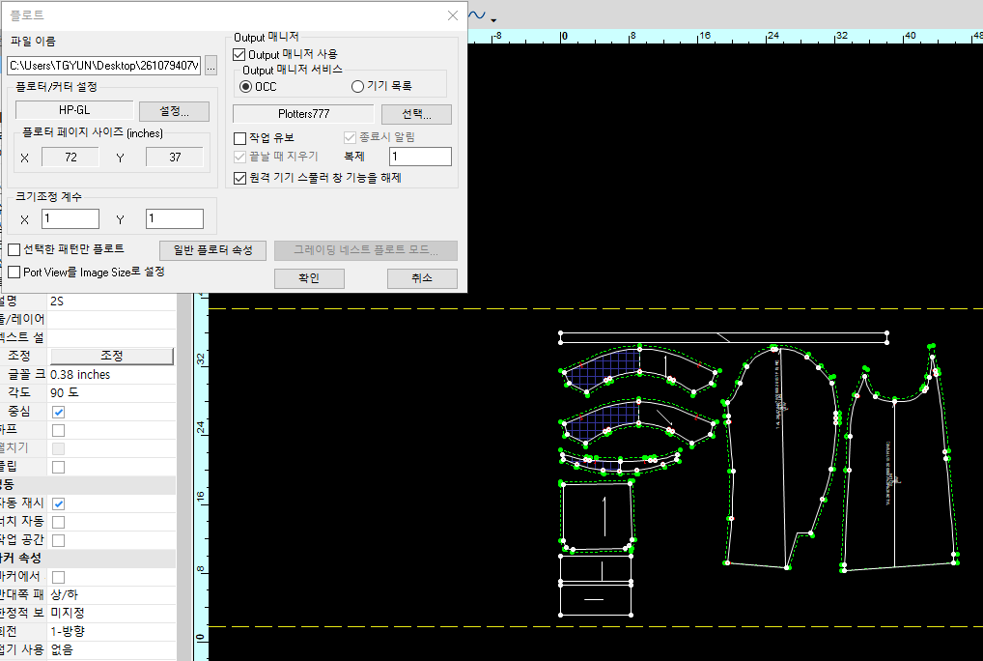Toggle the Output 매니저 사용 checkbox
The image size is (983, 661).
[x=240, y=54]
